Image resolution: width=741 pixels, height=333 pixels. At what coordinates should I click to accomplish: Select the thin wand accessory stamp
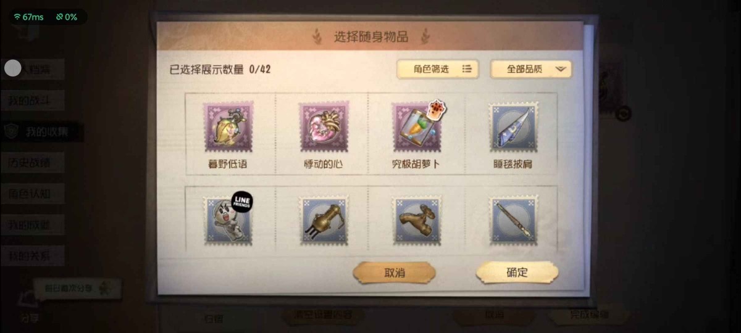(514, 220)
